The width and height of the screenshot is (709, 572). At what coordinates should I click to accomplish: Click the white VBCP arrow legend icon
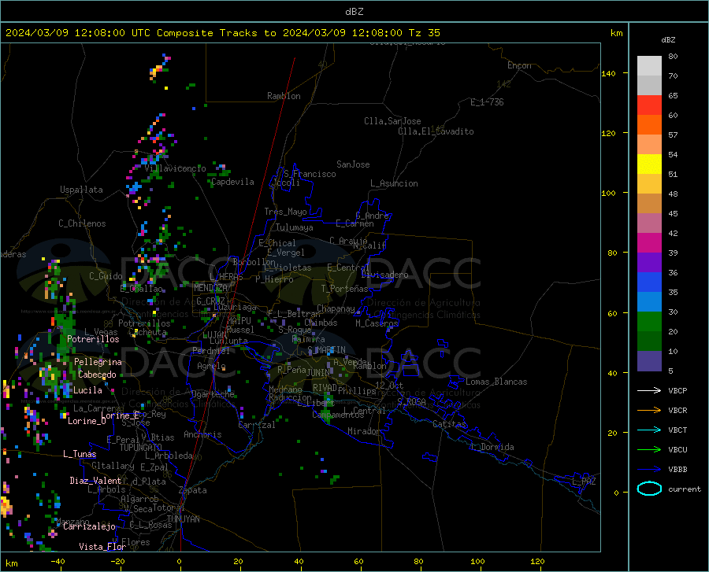coord(649,390)
